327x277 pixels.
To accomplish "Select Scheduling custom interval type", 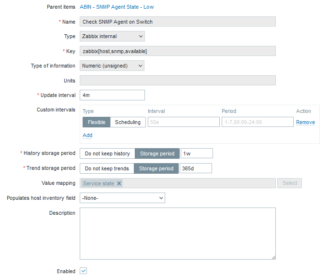I will pos(128,122).
